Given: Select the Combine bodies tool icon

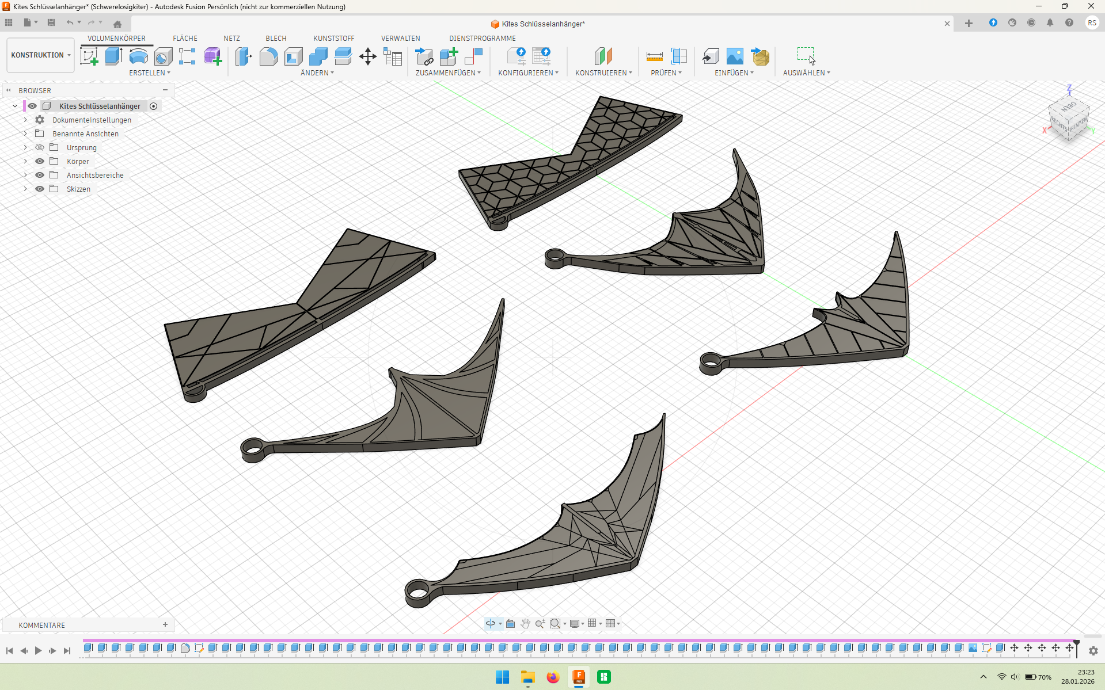Looking at the screenshot, I should click(318, 56).
